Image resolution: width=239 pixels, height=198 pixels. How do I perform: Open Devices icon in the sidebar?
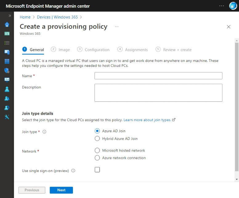pos(7,52)
